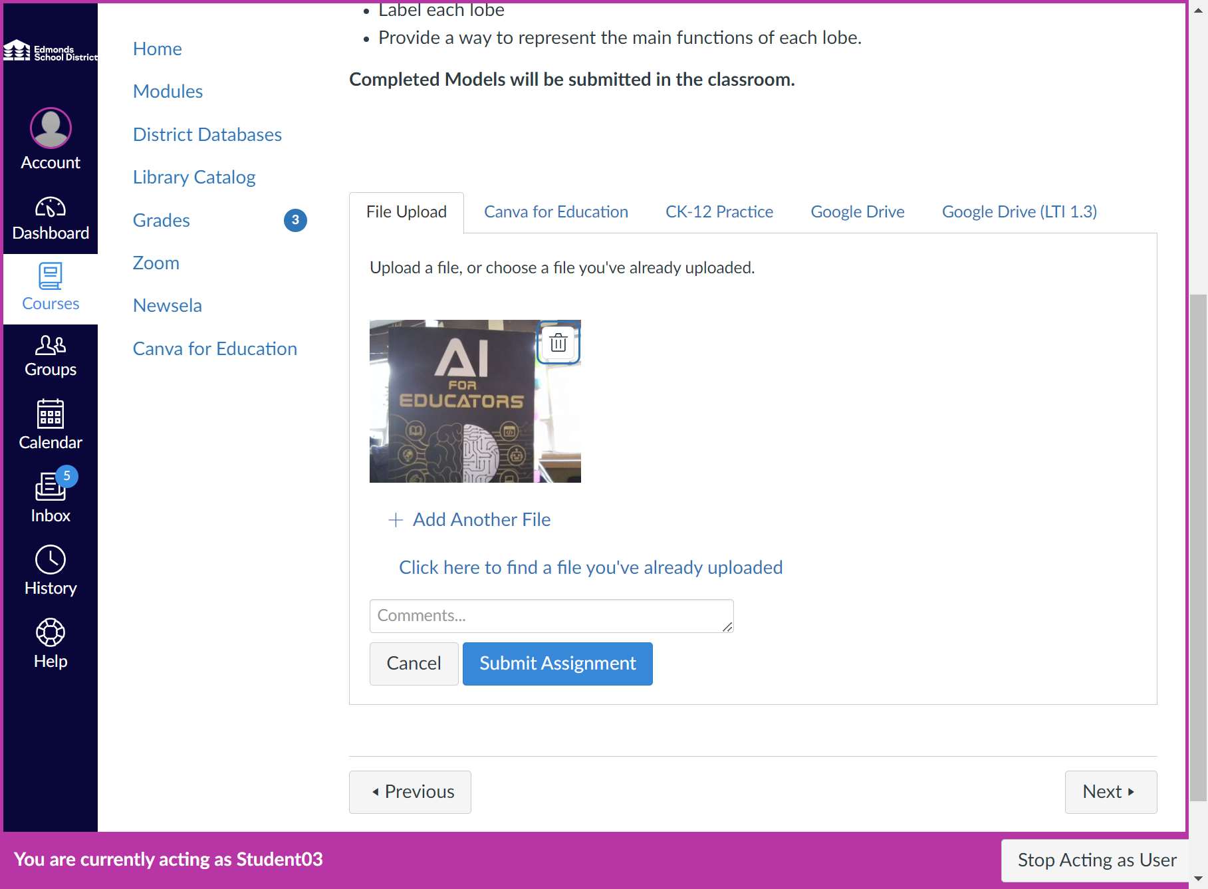Screen dimensions: 1208x889
Task: Go to the Next module item
Action: [x=1111, y=792]
